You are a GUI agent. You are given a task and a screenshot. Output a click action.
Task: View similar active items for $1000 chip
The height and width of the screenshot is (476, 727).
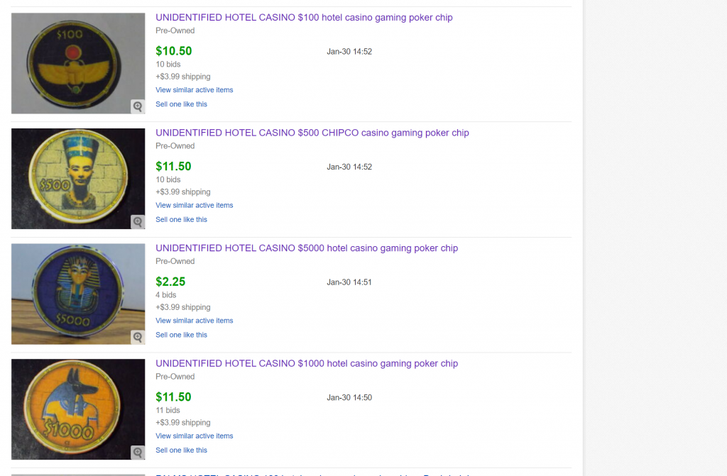coord(195,436)
